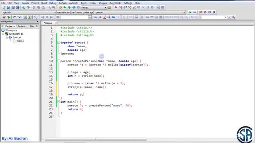Image resolution: width=255 pixels, height=143 pixels.
Task: Open the createPerson function dropdown
Action: pyautogui.click(x=184, y=12)
